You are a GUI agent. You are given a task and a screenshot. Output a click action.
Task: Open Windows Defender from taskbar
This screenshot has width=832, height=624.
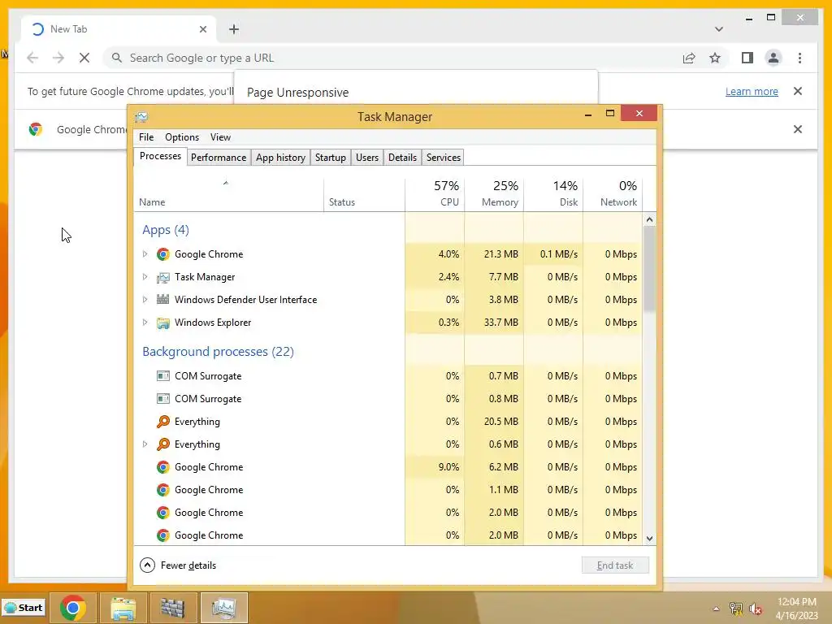click(x=173, y=608)
